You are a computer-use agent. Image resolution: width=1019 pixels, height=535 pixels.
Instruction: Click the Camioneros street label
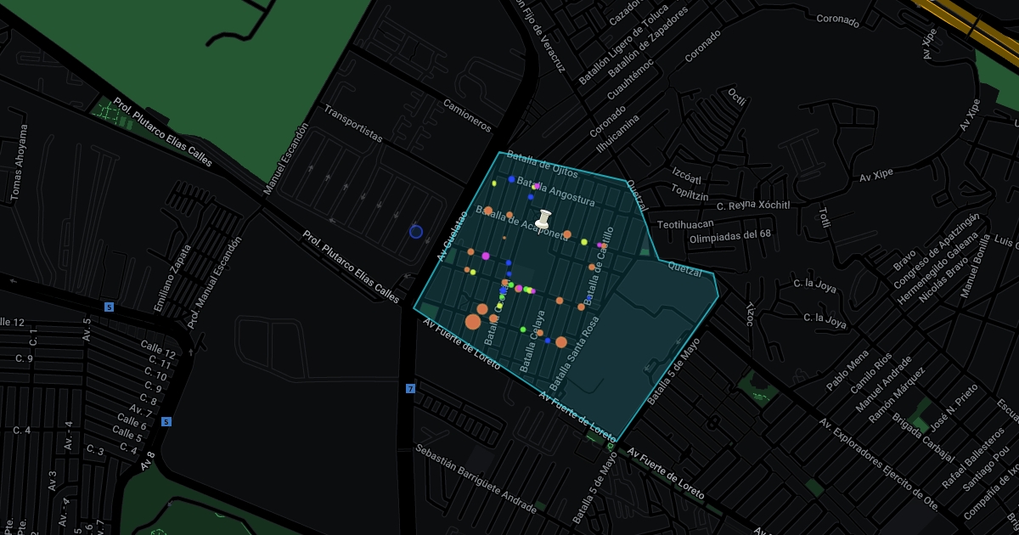[467, 115]
